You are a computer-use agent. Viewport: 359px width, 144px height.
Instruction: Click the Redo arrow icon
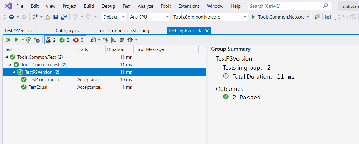point(88,17)
